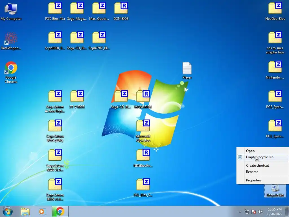
Task: Select the NeoGeo_Bios archive icon
Action: pyautogui.click(x=275, y=11)
